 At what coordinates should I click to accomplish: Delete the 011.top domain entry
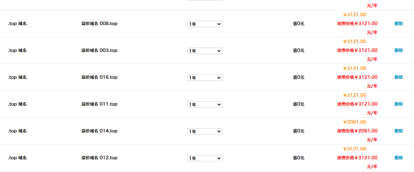(398, 104)
